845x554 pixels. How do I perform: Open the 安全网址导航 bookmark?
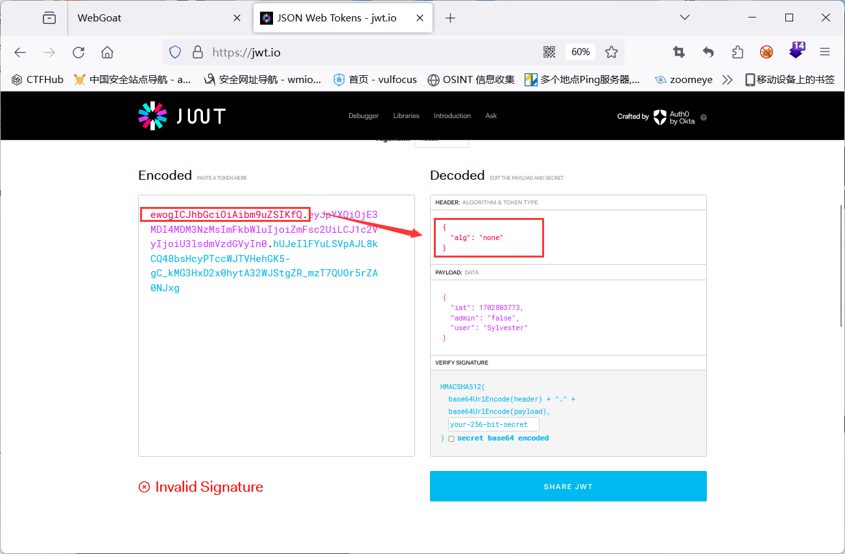coord(263,79)
